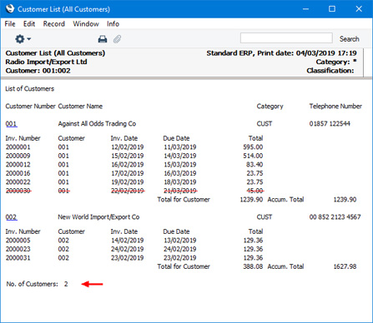Select invoice number 2000009
The height and width of the screenshot is (323, 373).
18,156
